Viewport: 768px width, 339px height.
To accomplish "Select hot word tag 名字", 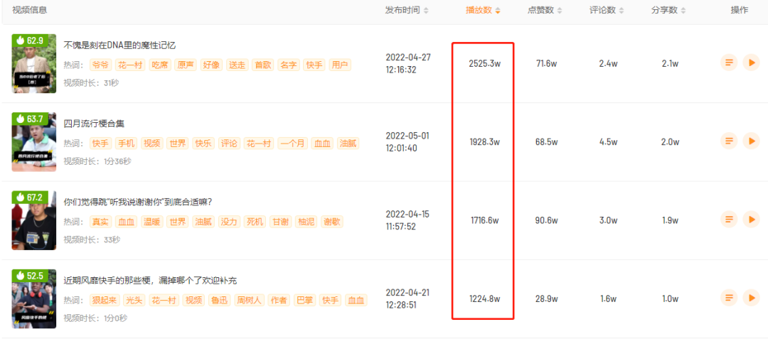I will (x=289, y=65).
